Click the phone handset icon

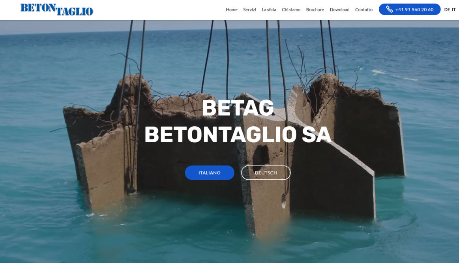[389, 9]
